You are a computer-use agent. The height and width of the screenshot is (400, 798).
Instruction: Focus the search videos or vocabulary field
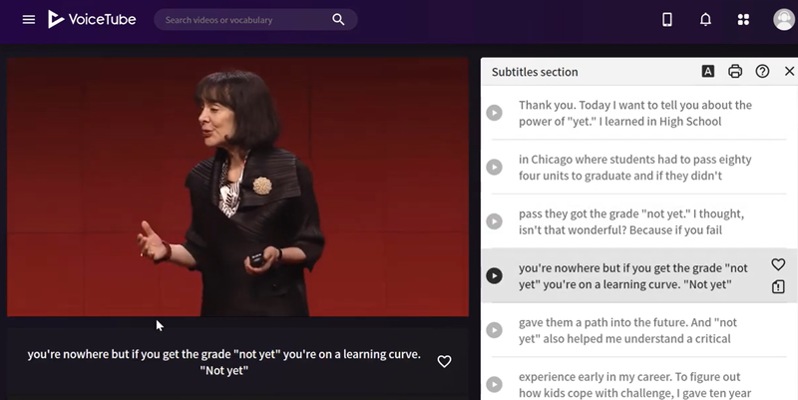click(x=255, y=20)
